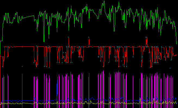Click the blue line at its left start

(x=1, y=101)
